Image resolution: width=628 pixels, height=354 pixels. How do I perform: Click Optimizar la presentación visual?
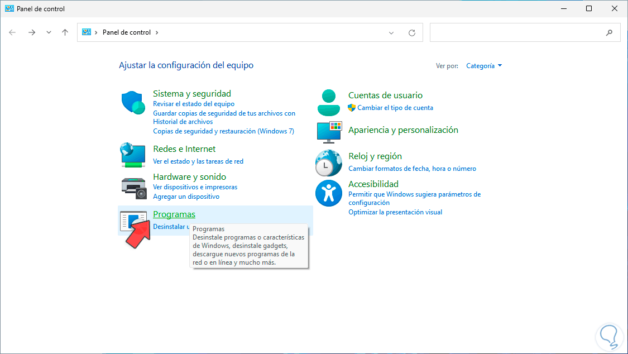point(395,212)
